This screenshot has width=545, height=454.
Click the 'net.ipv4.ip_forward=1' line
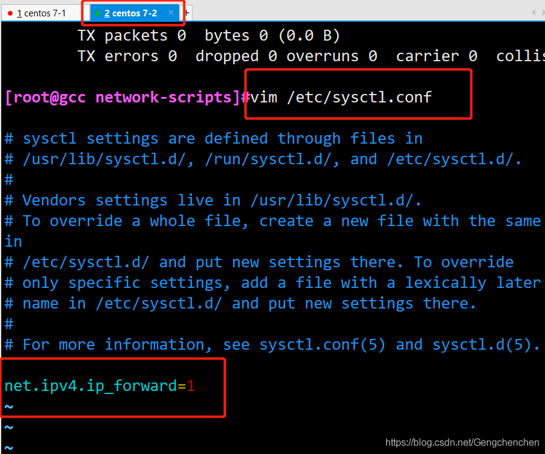tap(100, 386)
